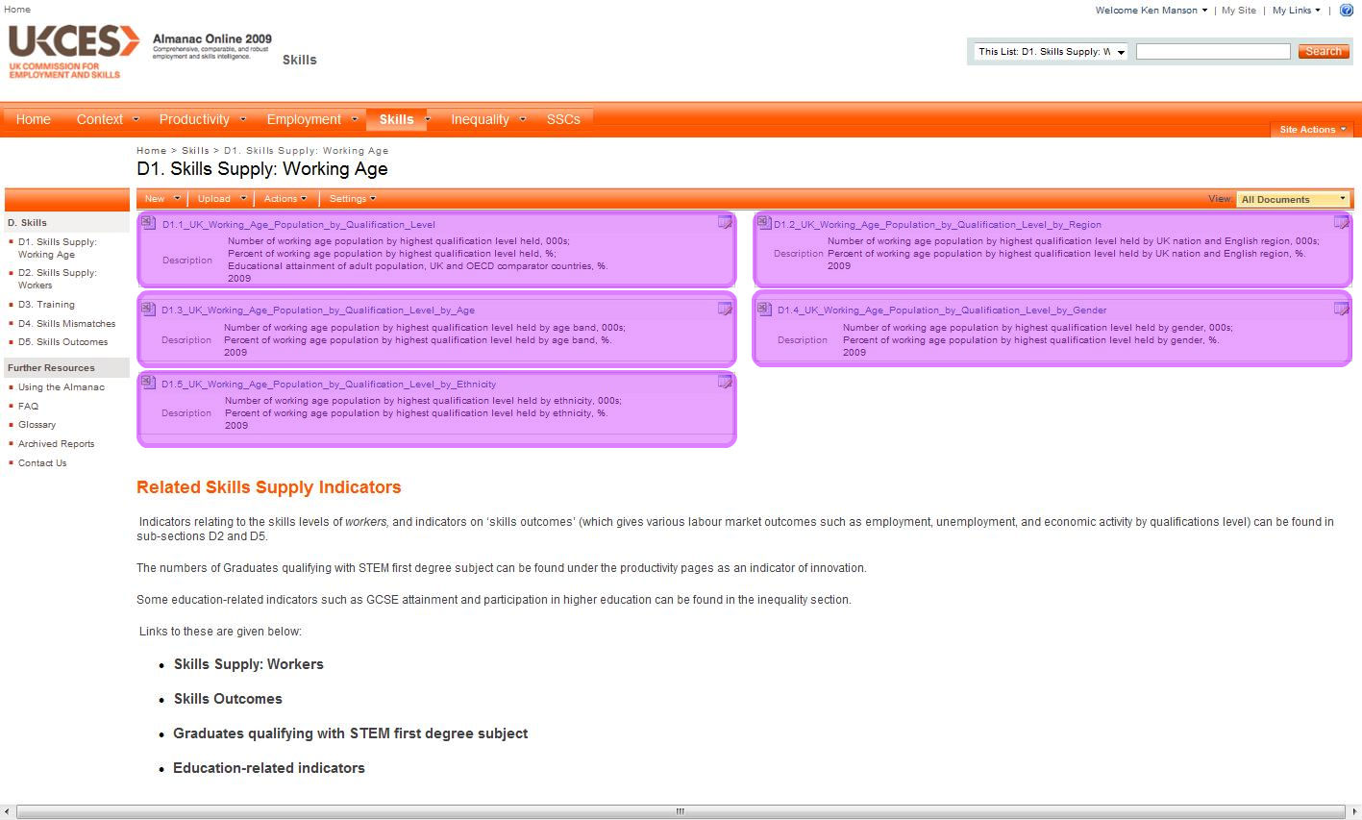
Task: Click the edit icon on the D1.4 row
Action: [x=1341, y=309]
